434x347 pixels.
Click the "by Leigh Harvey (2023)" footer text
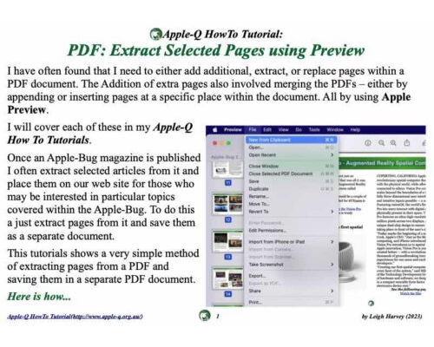(x=391, y=317)
